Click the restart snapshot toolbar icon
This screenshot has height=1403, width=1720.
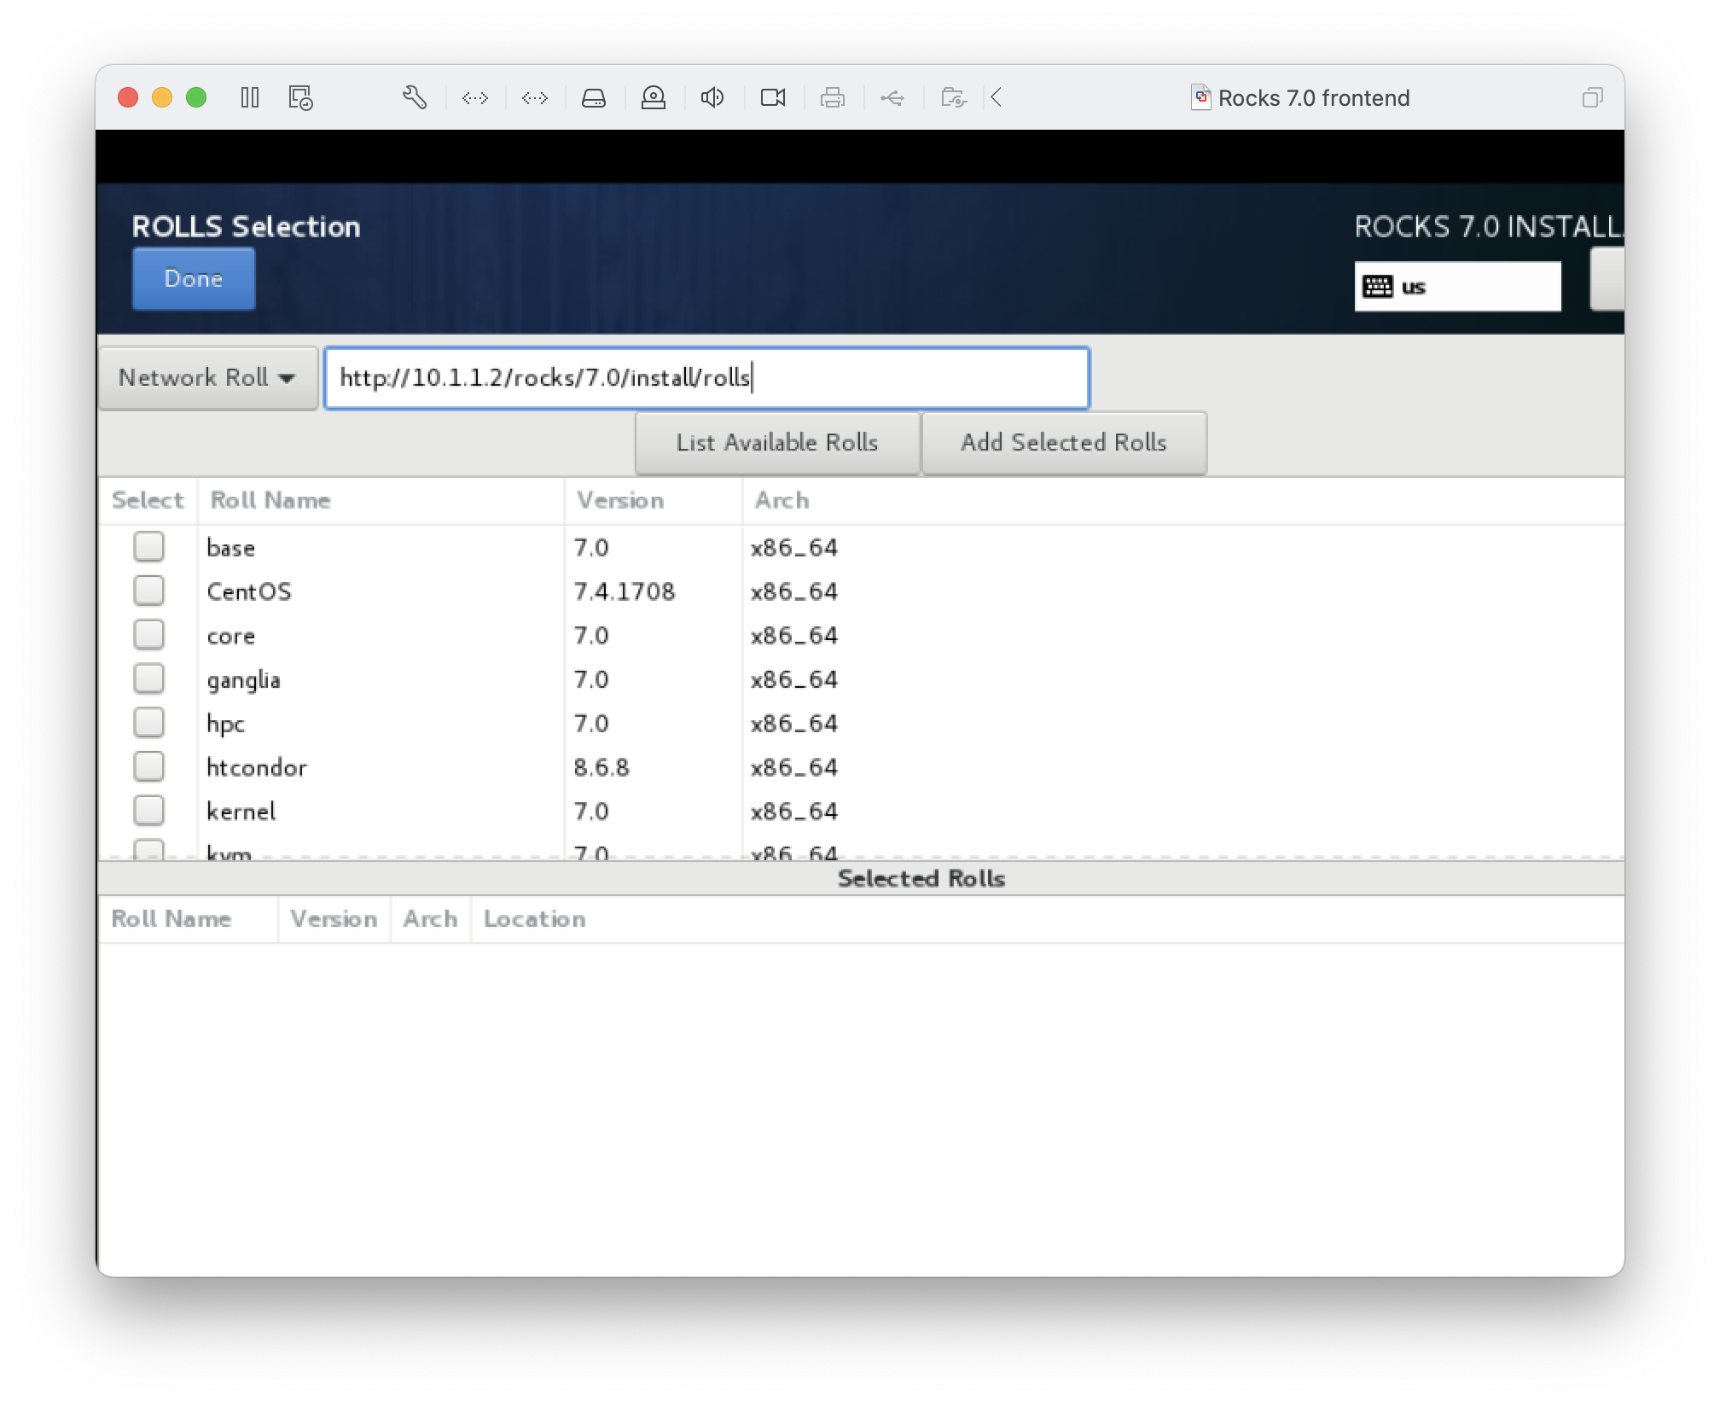click(299, 98)
